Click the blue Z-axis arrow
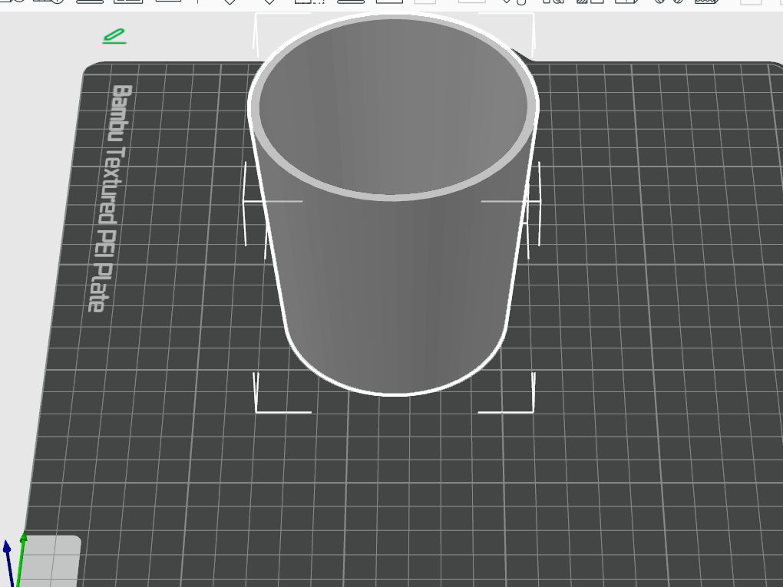The height and width of the screenshot is (587, 783). pyautogui.click(x=8, y=562)
